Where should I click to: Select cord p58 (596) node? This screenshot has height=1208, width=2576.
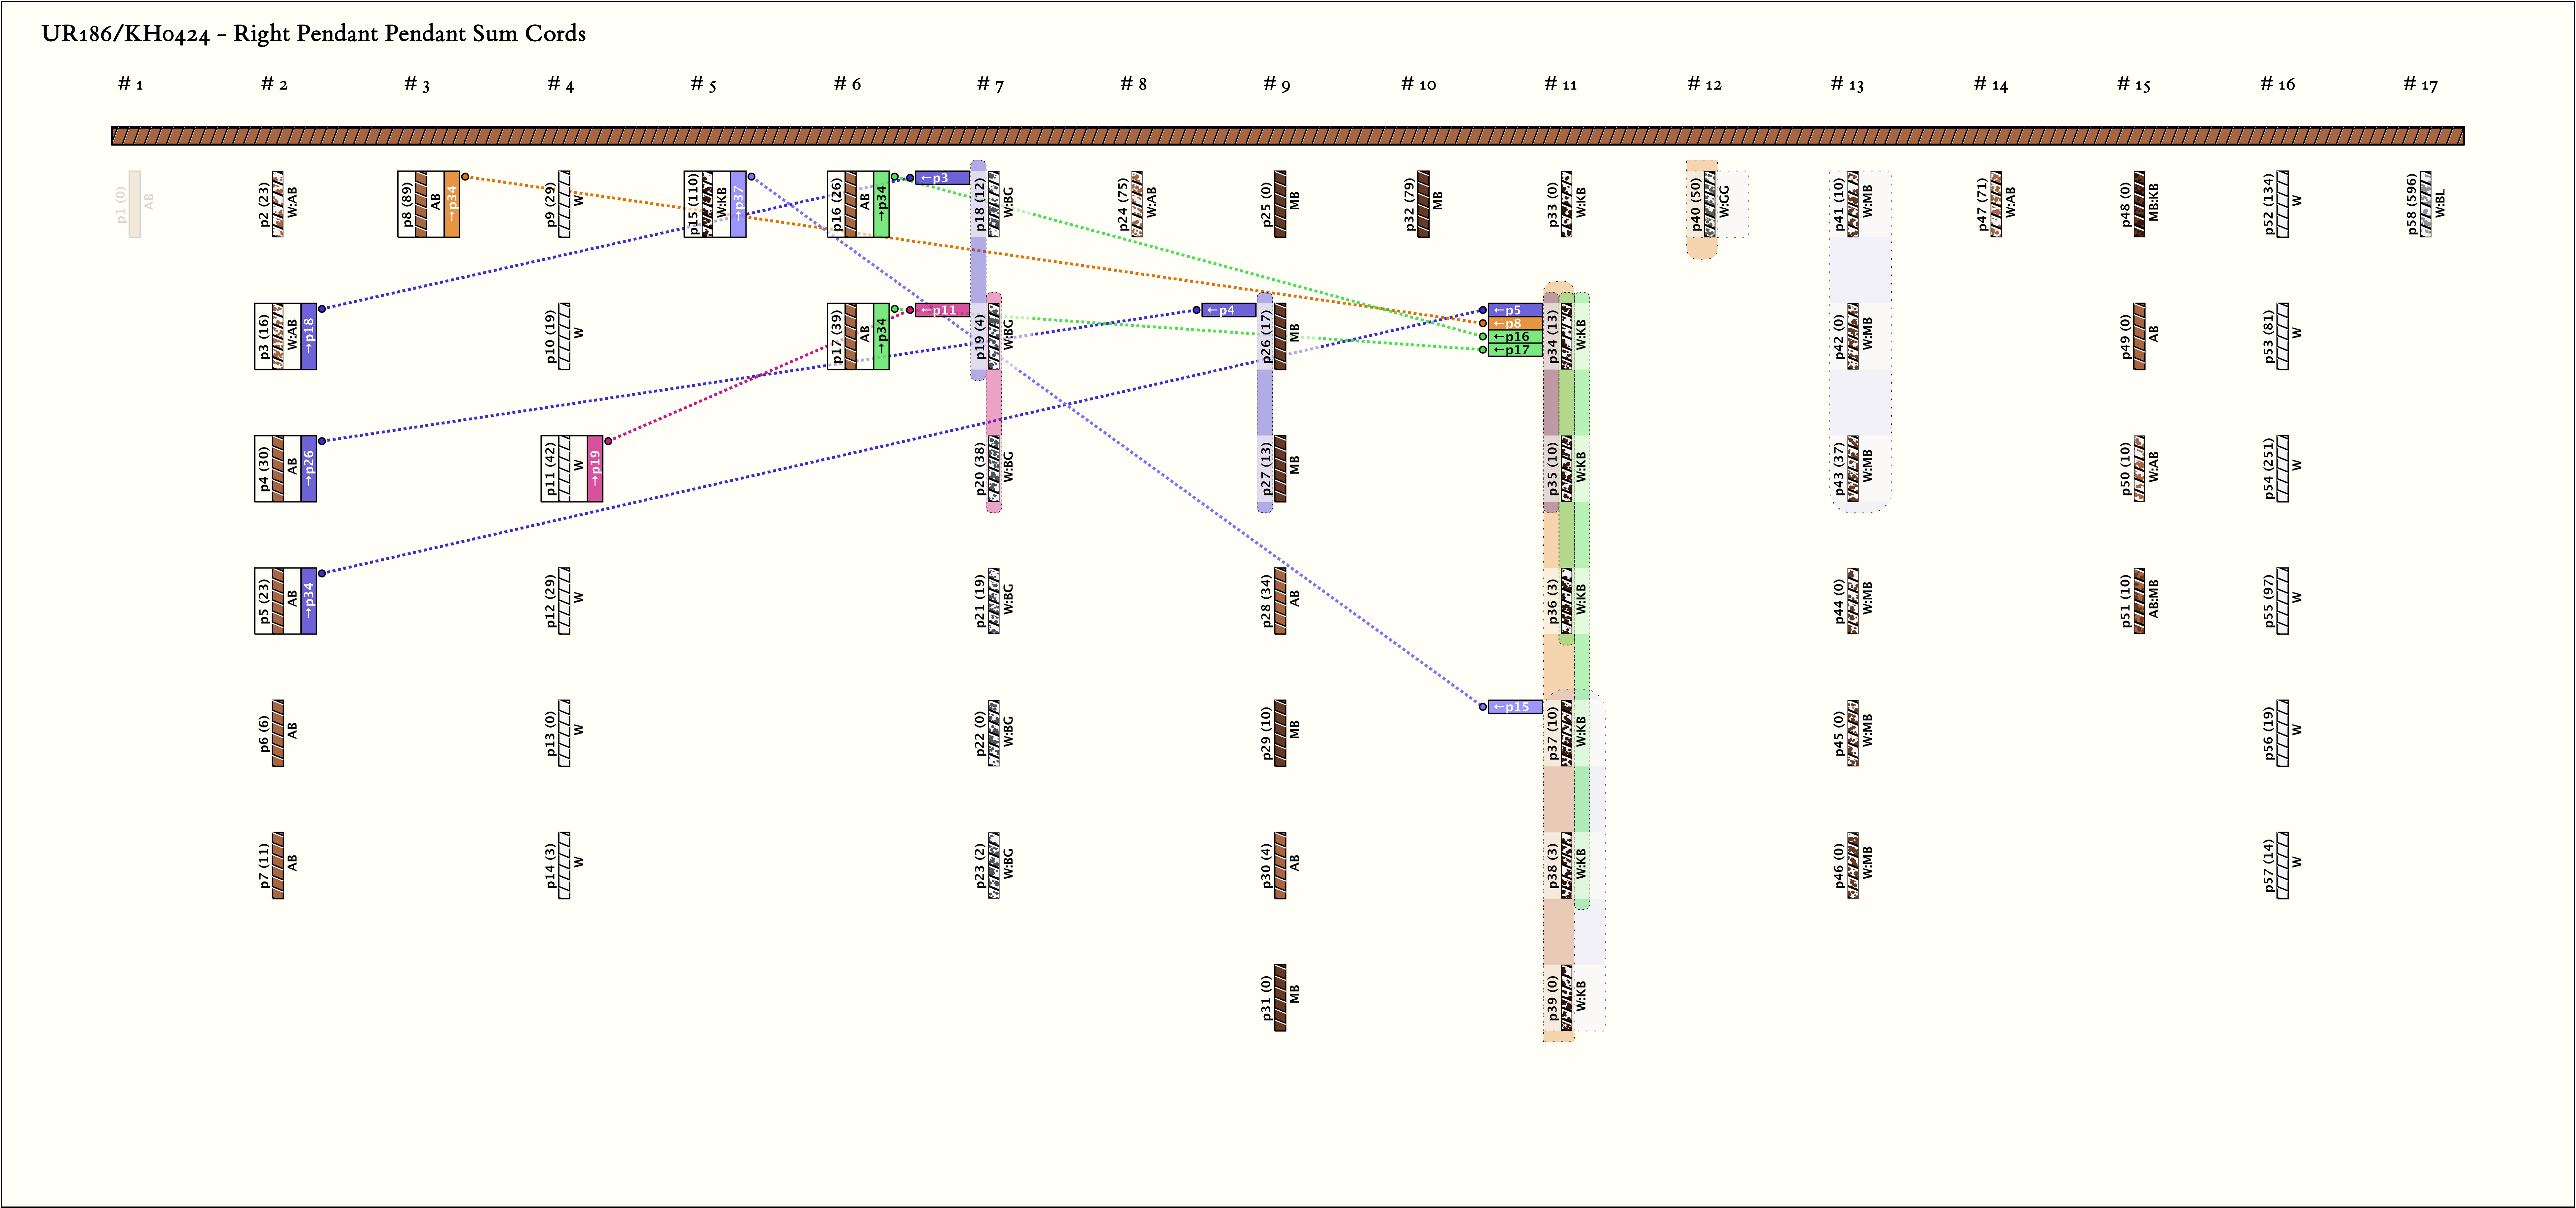[x=2426, y=204]
